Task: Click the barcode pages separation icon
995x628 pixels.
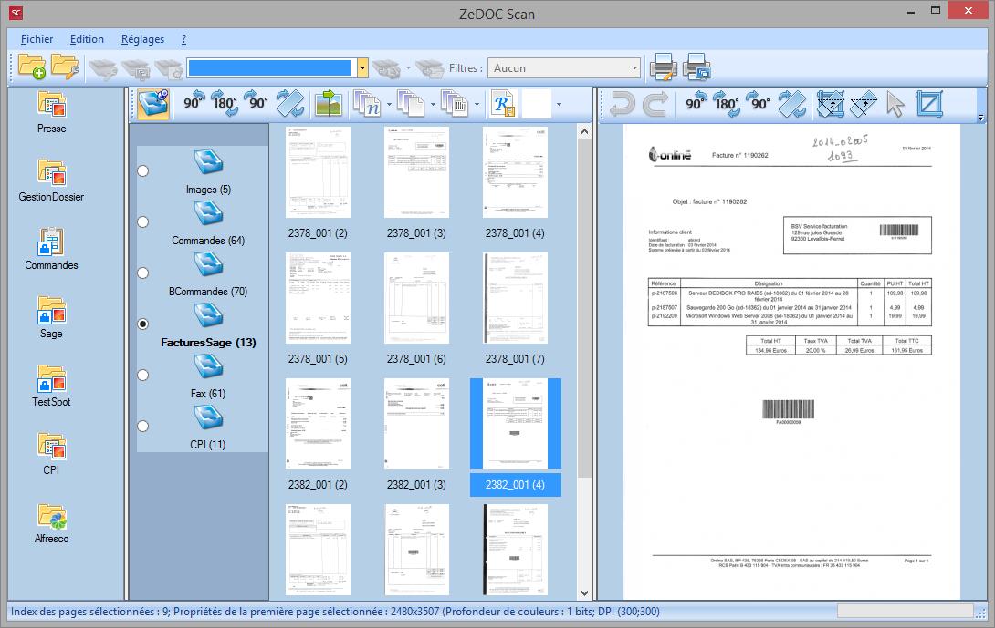Action: [x=455, y=104]
